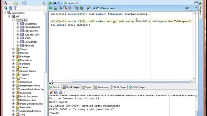Expand the Packages node

tap(14, 56)
